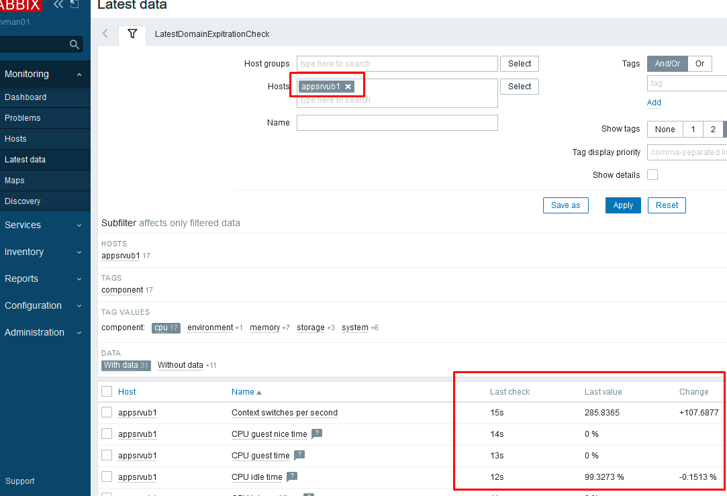
Task: Switch tag matching to Or
Action: point(699,63)
